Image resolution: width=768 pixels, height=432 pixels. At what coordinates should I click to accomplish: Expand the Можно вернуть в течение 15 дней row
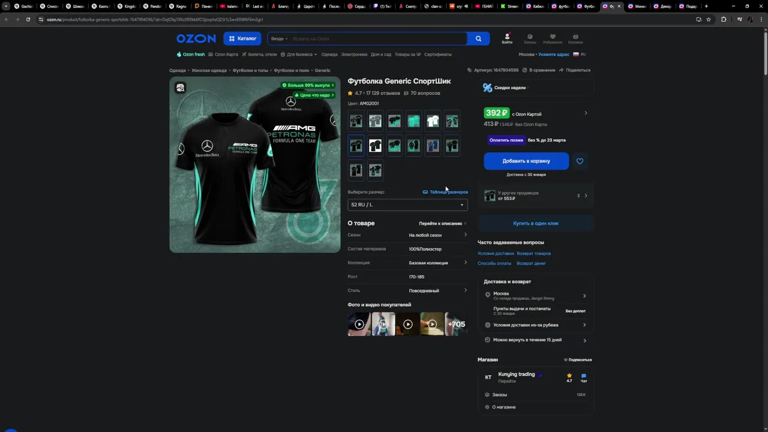[536, 340]
